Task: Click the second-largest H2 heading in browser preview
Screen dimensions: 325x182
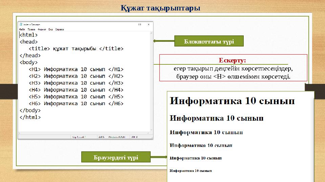Action: (217, 118)
